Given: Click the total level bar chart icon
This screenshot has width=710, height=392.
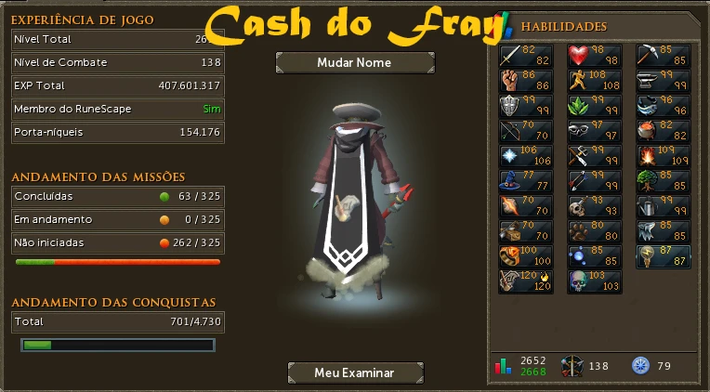Looking at the screenshot, I should pos(503,366).
